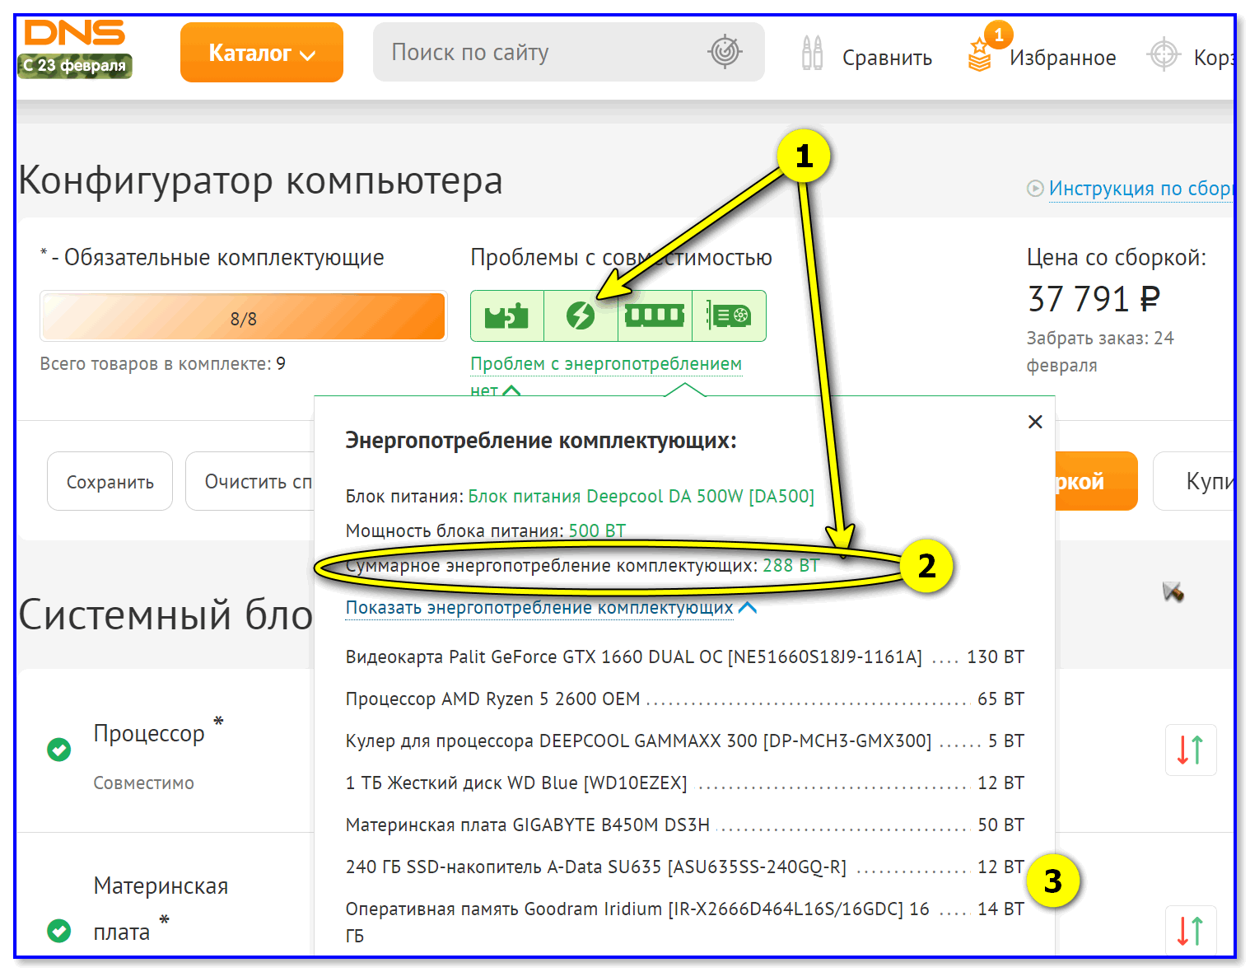Open Инструкция по сборке link
Image resolution: width=1250 pixels, height=972 pixels.
click(x=1140, y=189)
